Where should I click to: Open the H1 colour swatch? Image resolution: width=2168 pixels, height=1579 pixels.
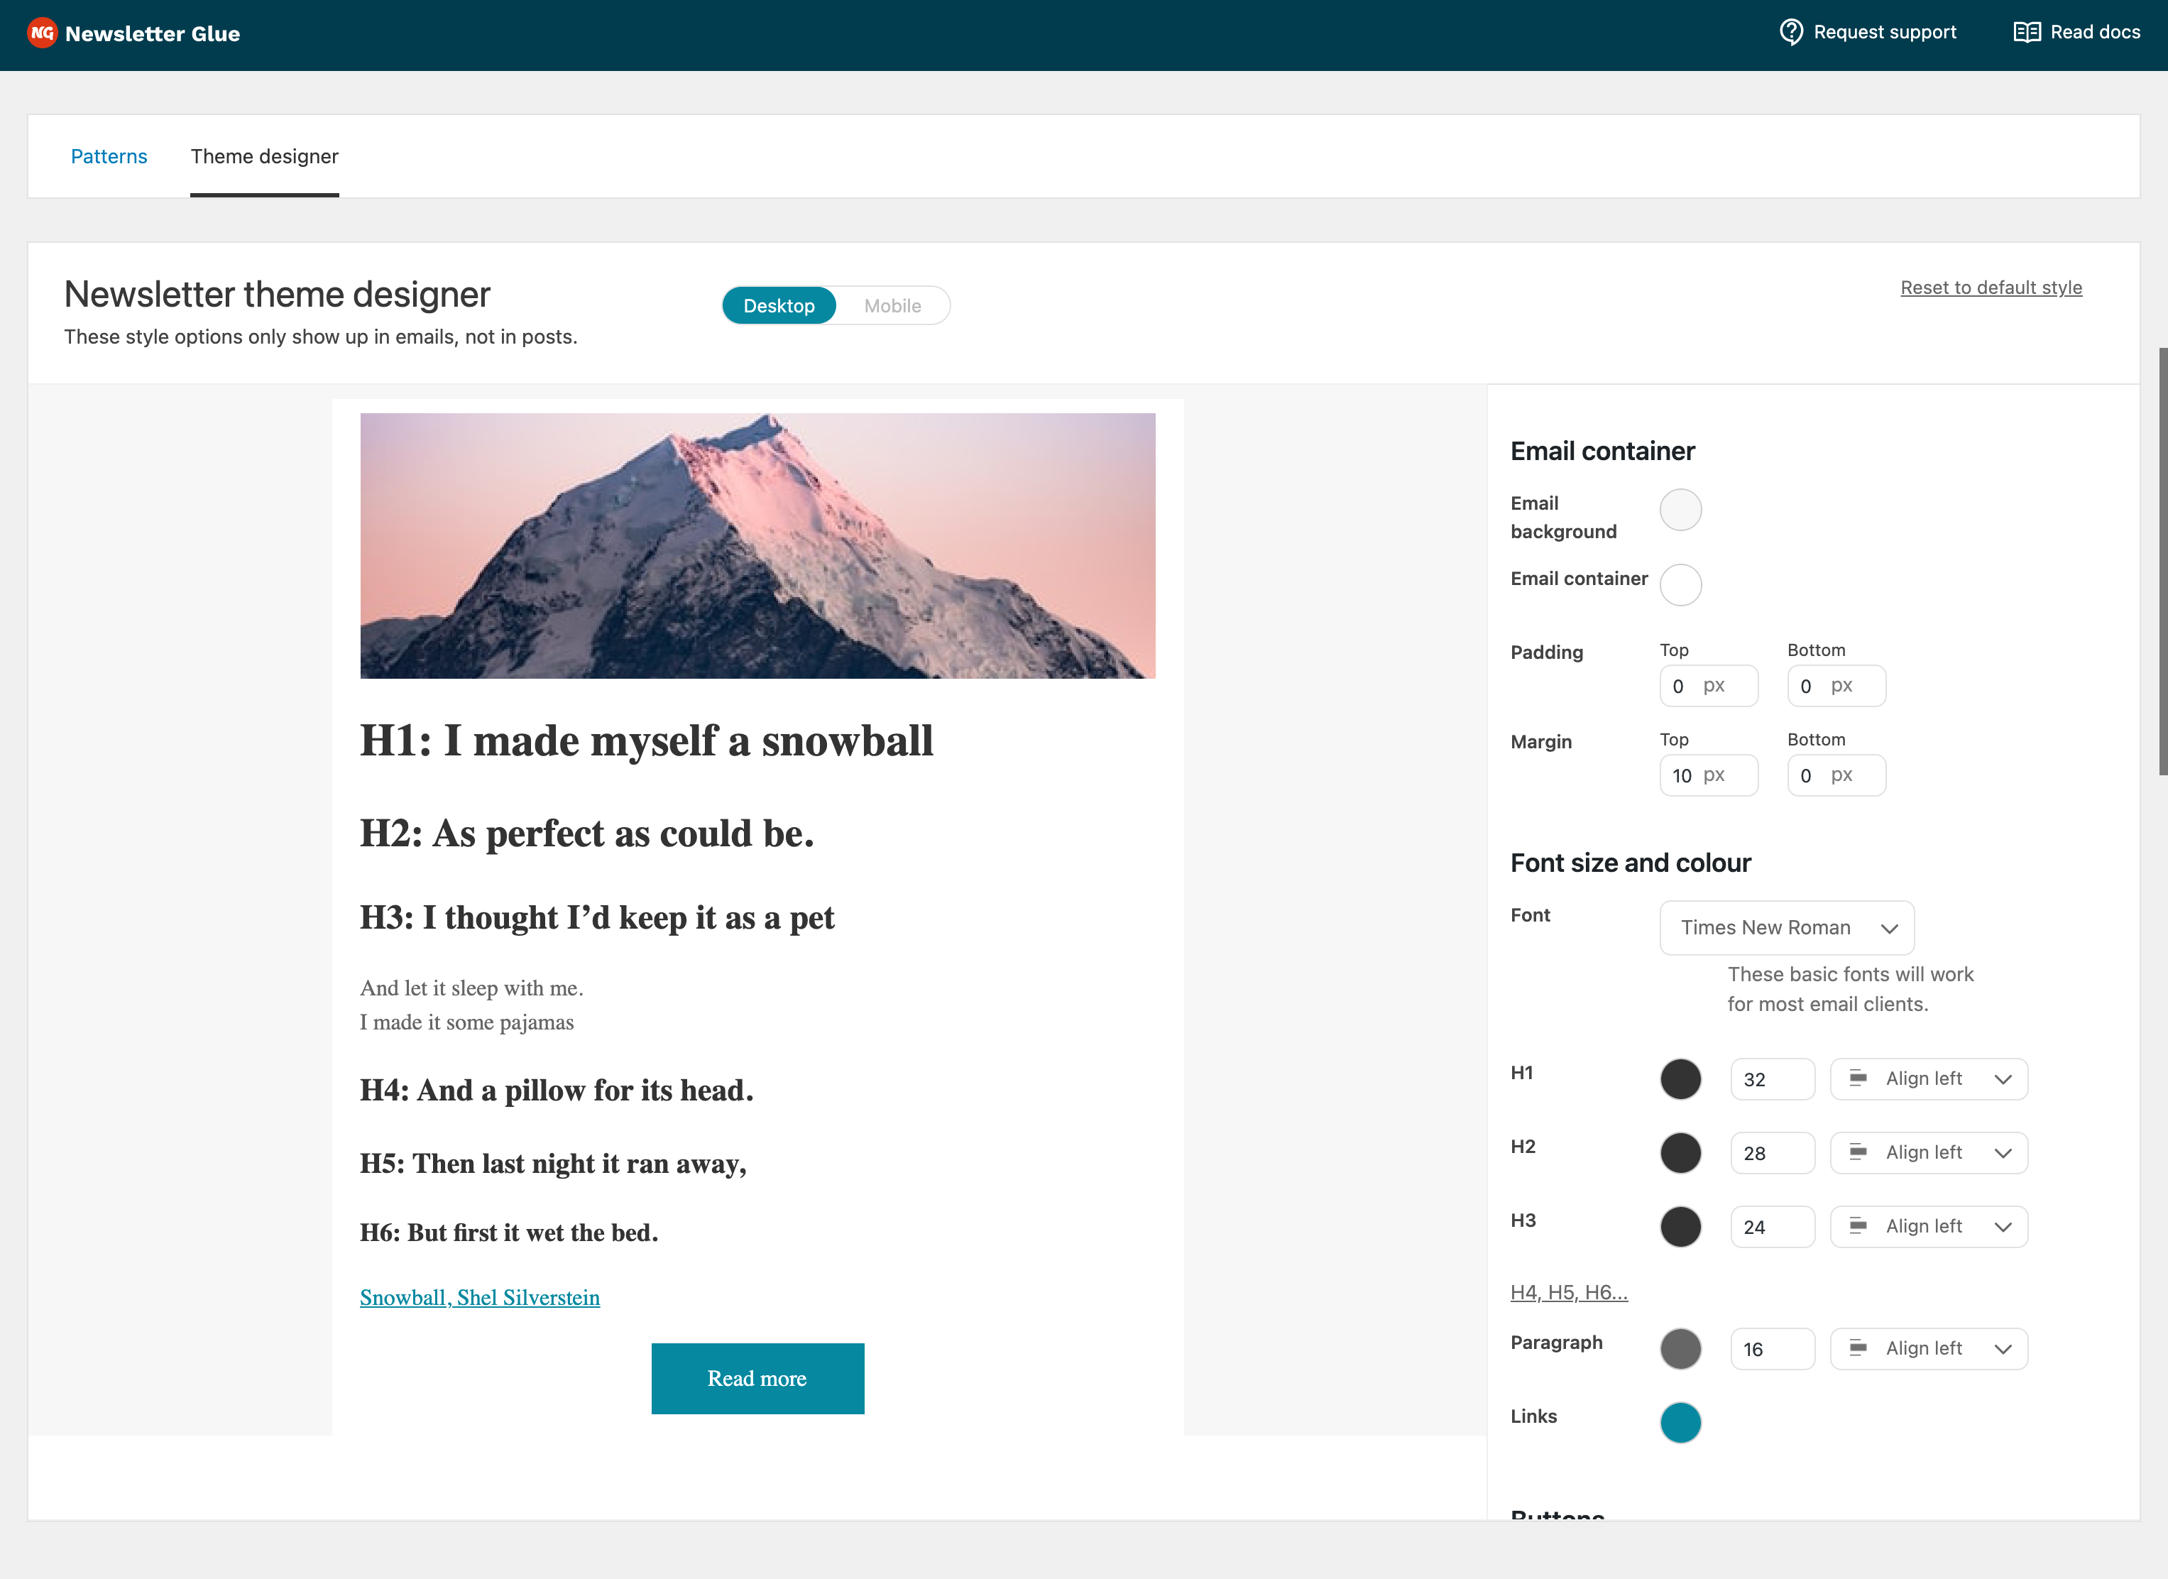click(1680, 1079)
